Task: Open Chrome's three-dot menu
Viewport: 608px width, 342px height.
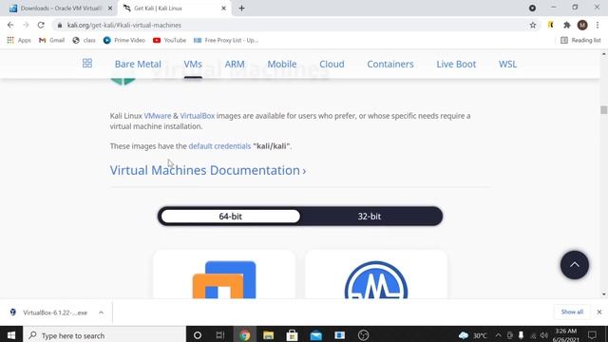Action: click(598, 26)
